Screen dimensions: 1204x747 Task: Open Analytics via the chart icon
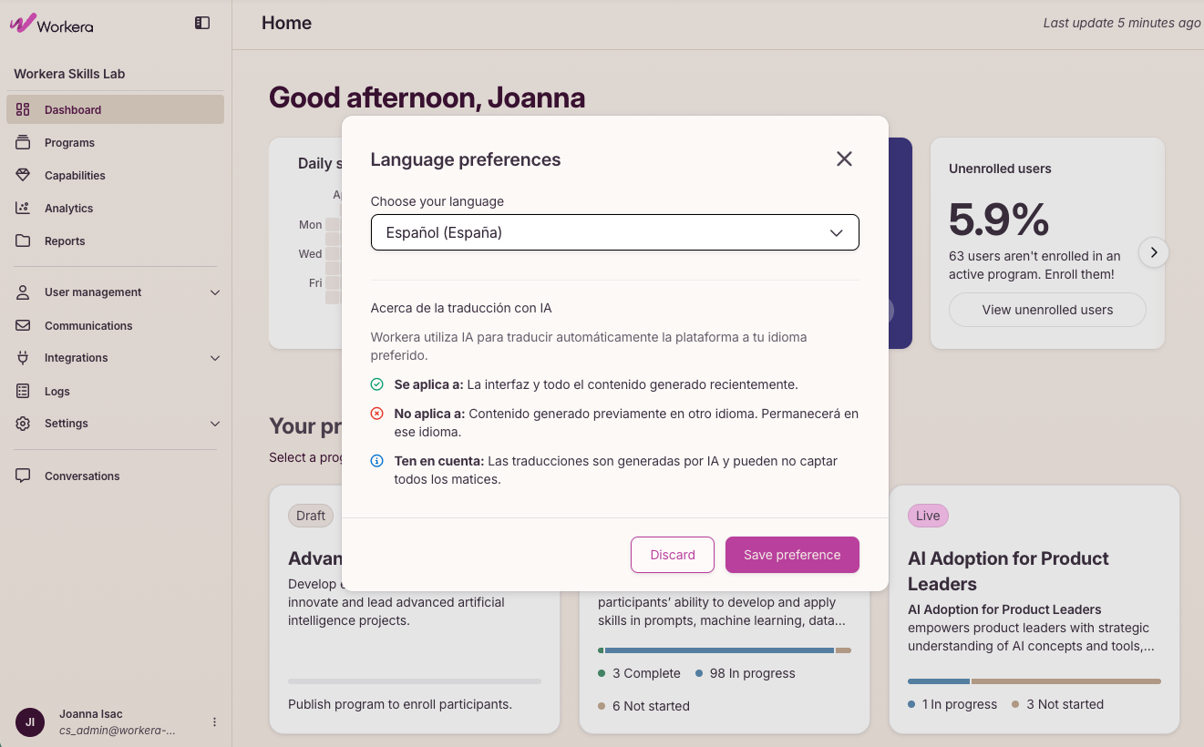click(23, 208)
